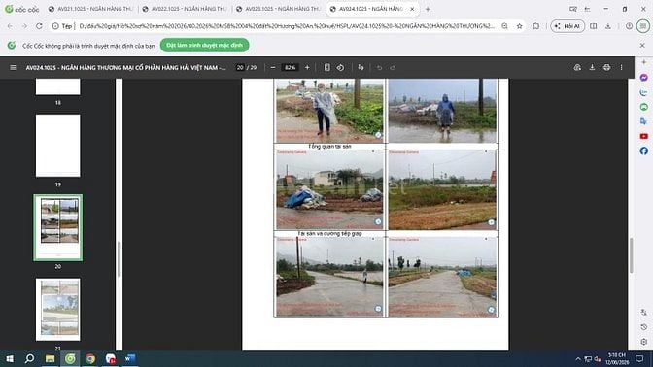
Task: Switch to the AV023.1025 tab
Action: 278,9
